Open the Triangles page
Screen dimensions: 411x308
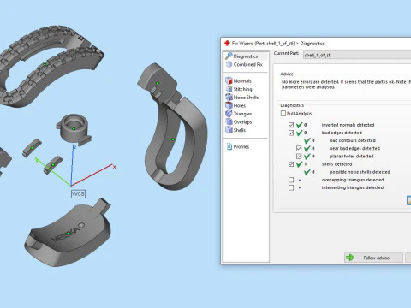[x=242, y=114]
